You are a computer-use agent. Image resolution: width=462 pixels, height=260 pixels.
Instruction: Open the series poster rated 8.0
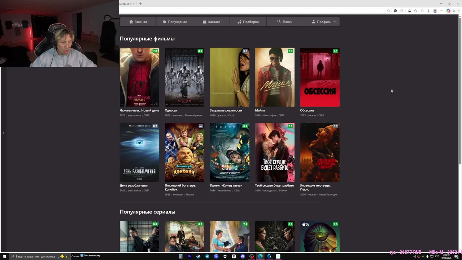click(139, 237)
